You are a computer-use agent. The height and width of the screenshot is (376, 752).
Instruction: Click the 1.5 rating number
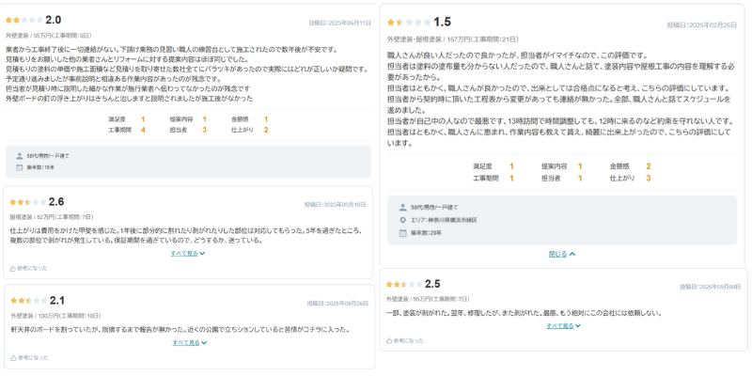click(x=442, y=22)
